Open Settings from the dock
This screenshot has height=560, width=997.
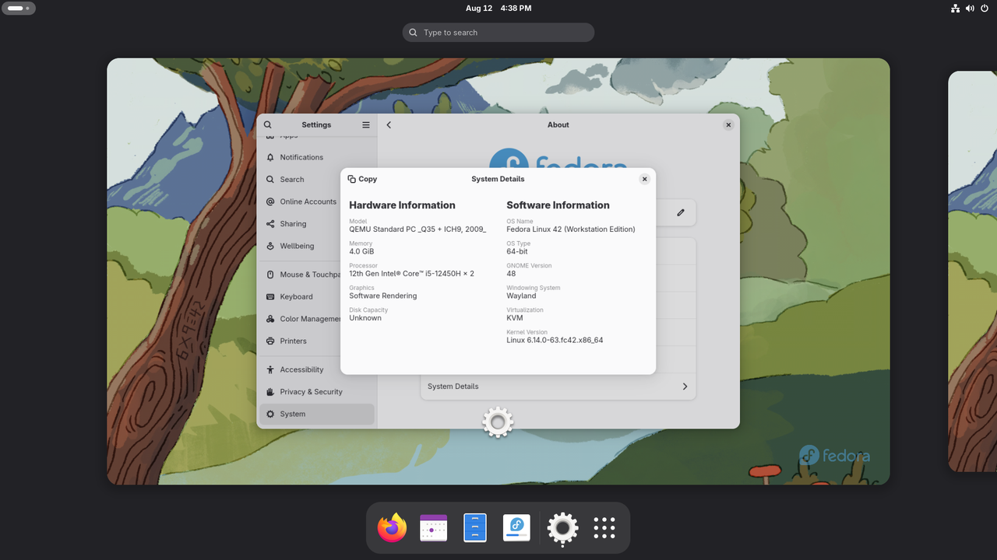[562, 528]
